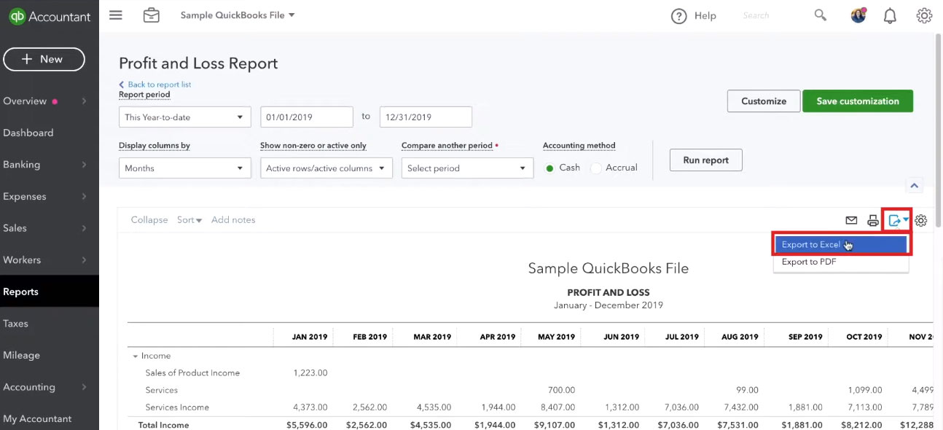Follow the Back to report list link
Screen dimensions: 943x430
pos(154,85)
